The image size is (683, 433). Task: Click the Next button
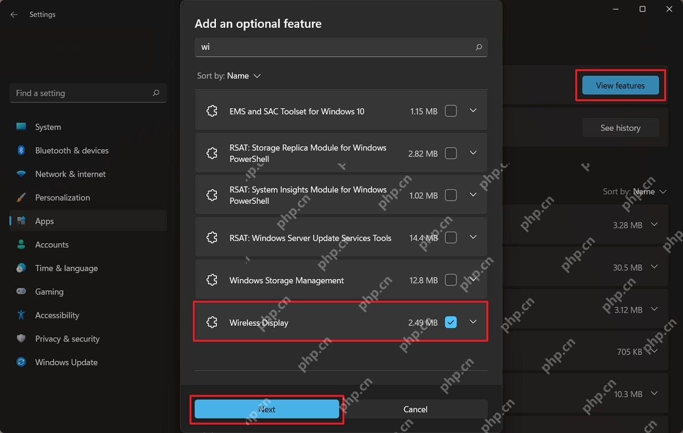(x=267, y=409)
